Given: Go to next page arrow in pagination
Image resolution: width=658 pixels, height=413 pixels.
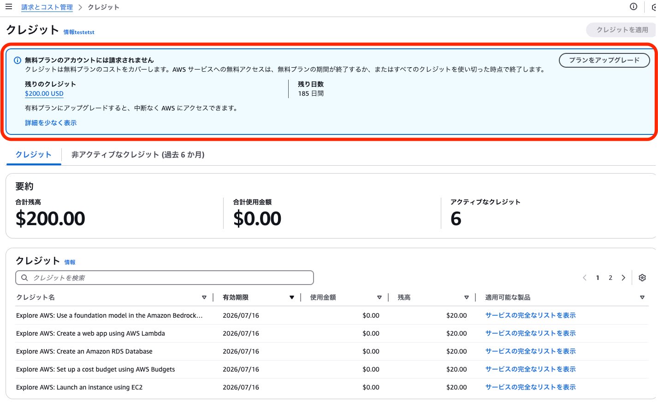Looking at the screenshot, I should click(623, 278).
